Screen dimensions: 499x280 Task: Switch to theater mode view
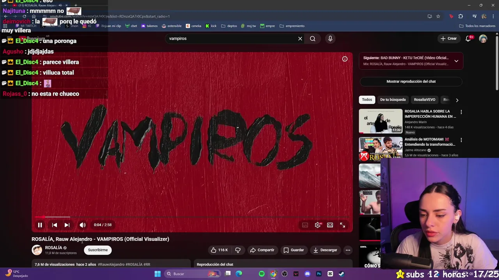coord(330,225)
